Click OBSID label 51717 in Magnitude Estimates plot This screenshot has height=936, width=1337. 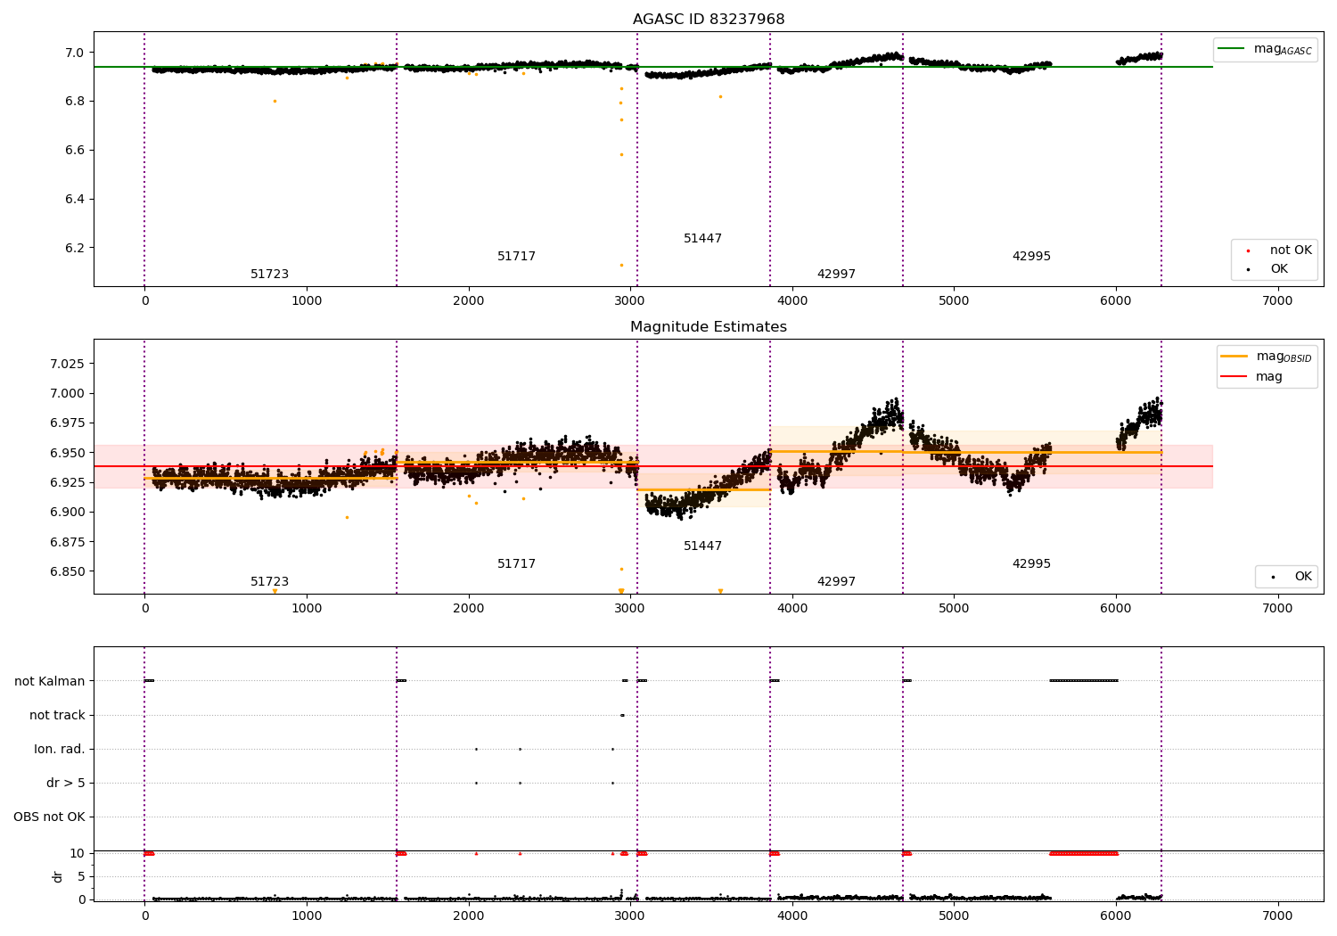516,564
